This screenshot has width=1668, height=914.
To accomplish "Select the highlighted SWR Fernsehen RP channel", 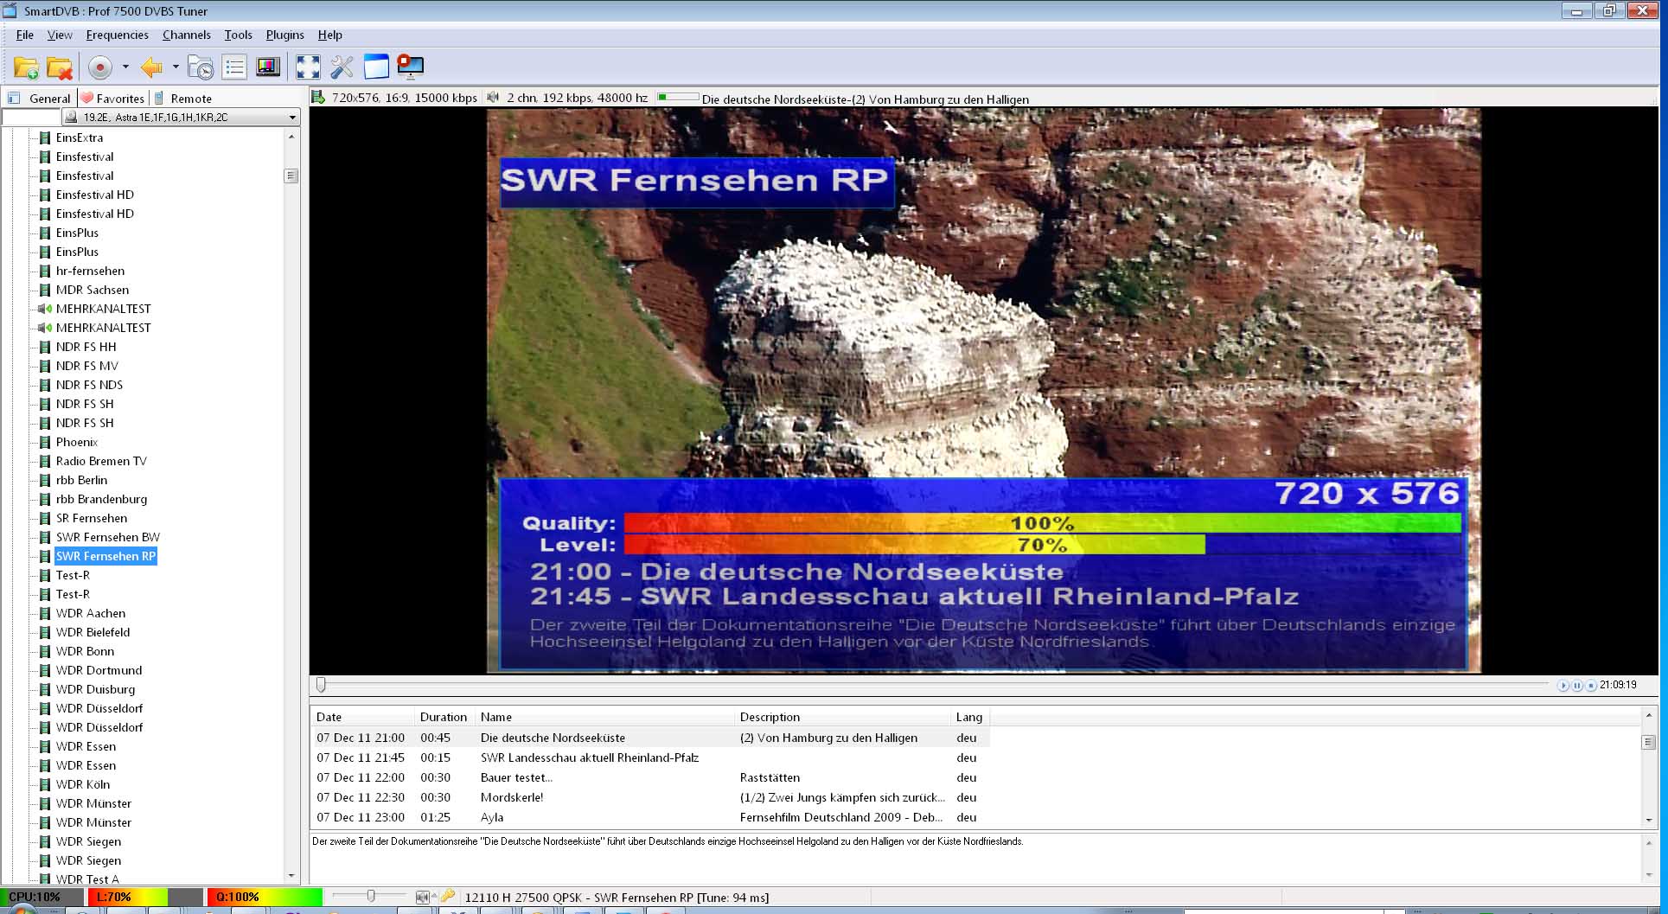I will (105, 556).
